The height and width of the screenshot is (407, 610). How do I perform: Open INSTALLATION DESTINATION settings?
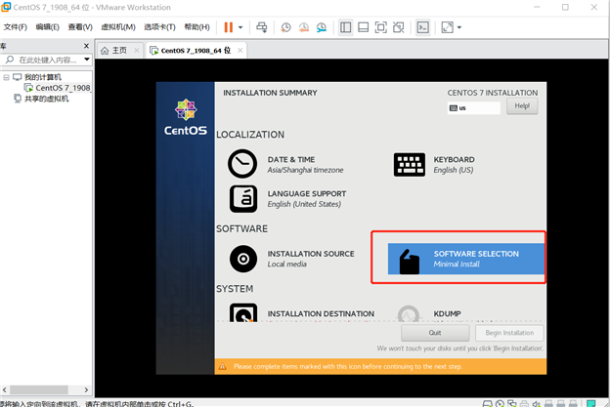(x=302, y=313)
